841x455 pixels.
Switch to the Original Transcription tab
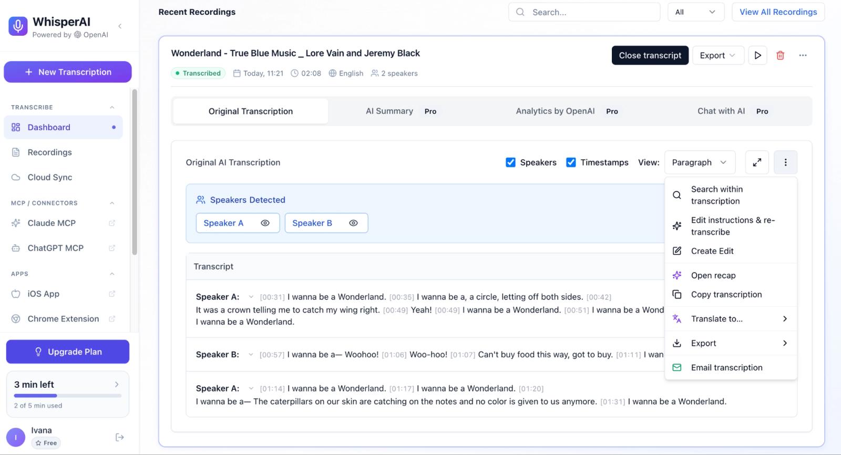coord(251,111)
